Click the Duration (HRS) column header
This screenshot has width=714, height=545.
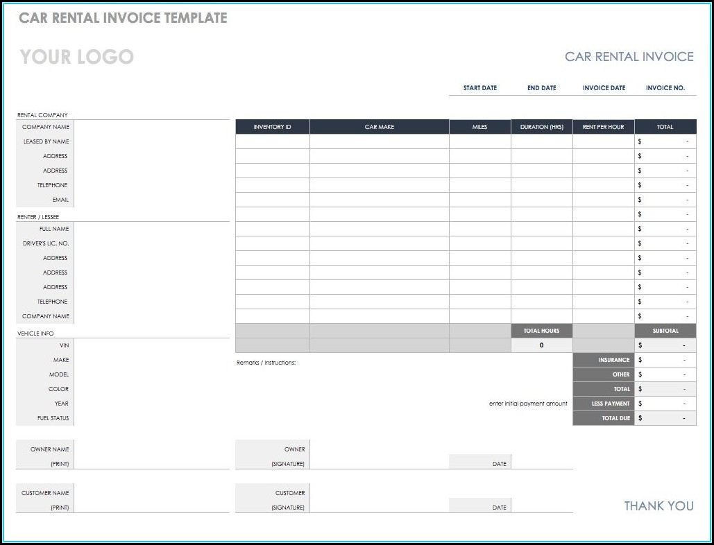point(541,127)
